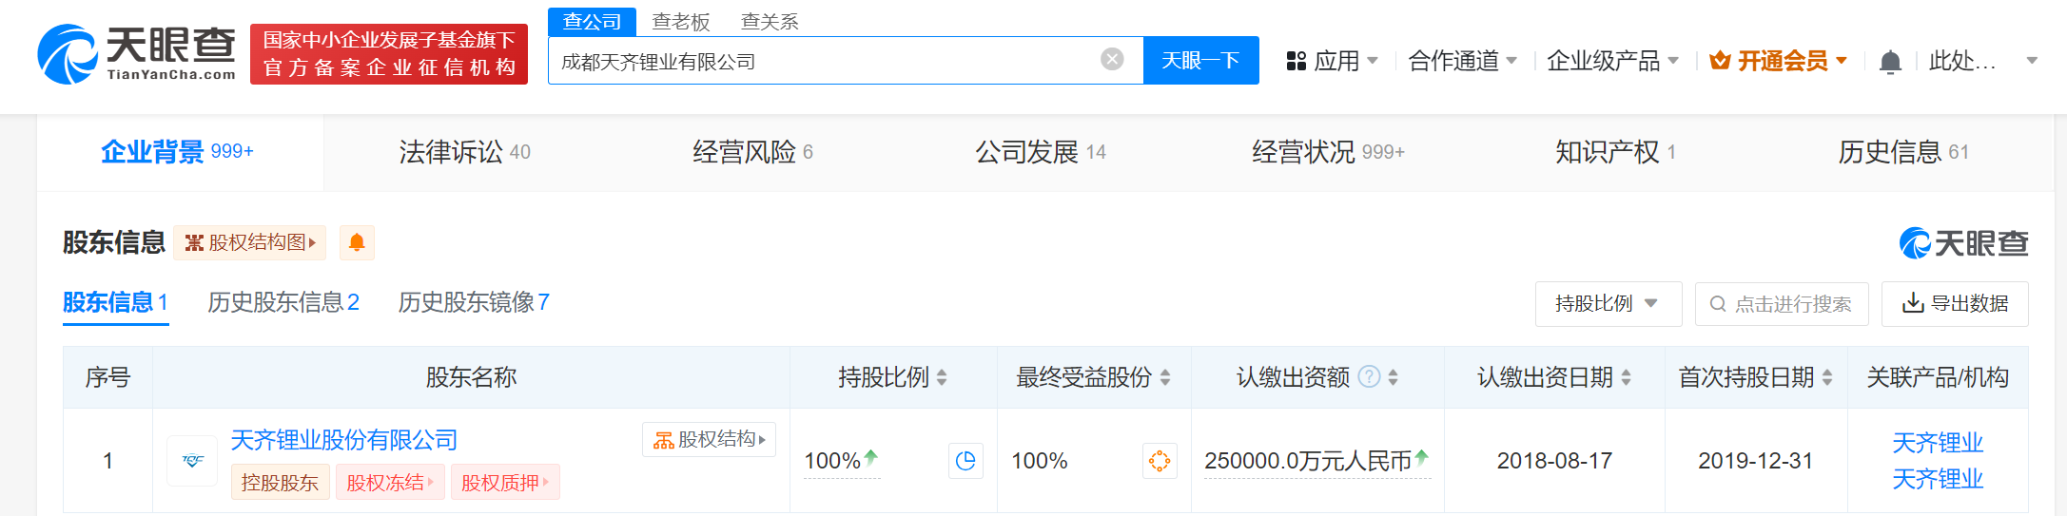Sort by 首次持股日期 column
The width and height of the screenshot is (2067, 516).
(1827, 377)
